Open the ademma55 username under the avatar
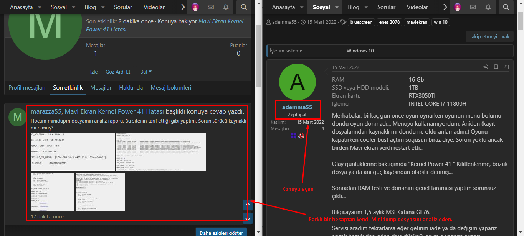This screenshot has width=524, height=236. pos(297,107)
